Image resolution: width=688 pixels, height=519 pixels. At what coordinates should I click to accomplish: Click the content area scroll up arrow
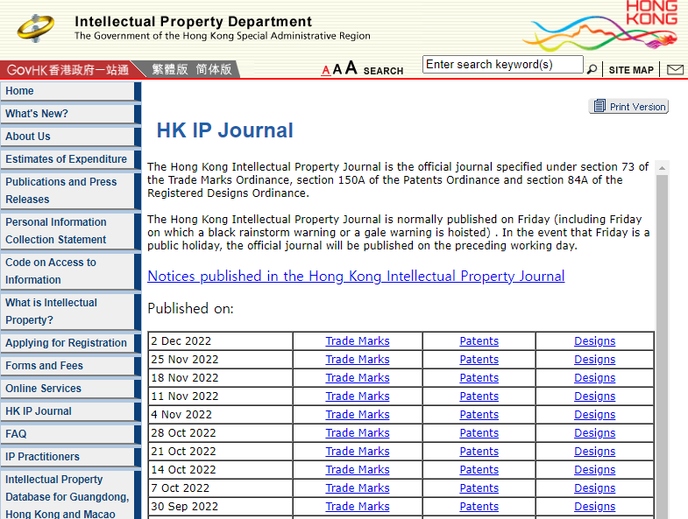(x=662, y=168)
